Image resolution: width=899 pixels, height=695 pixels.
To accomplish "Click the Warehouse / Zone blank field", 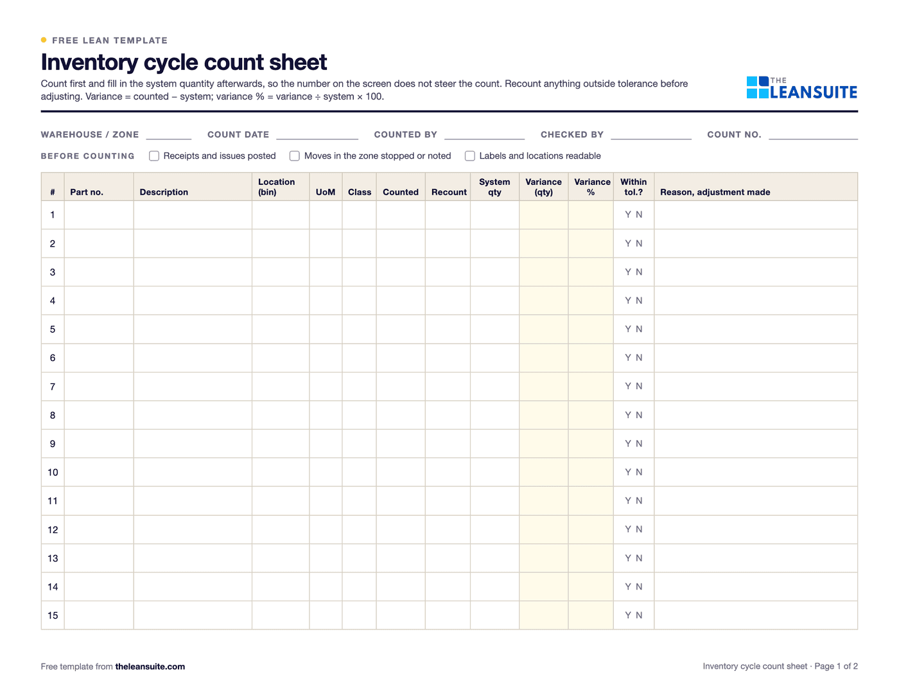I will [x=169, y=134].
